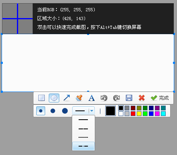Pick the dark red maroon swatch

click(x=133, y=108)
